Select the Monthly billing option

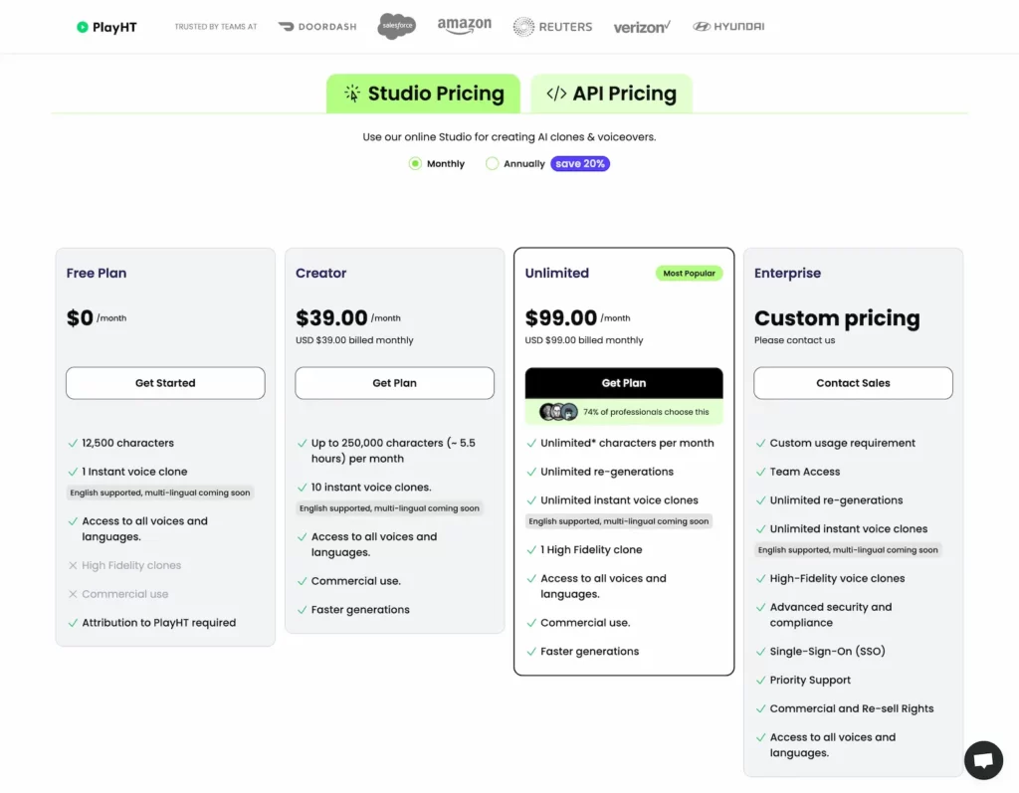click(x=417, y=163)
